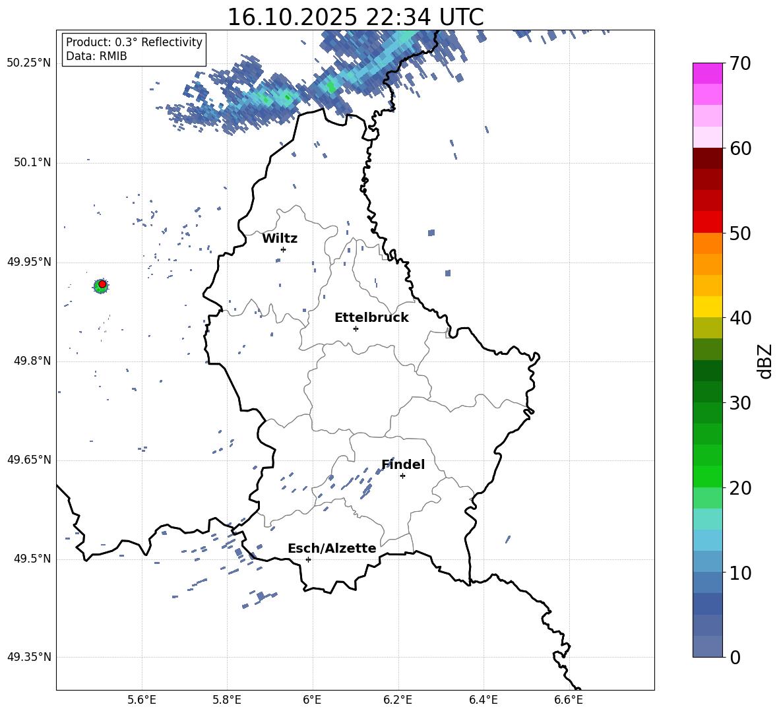
Task: Click the 5.6°E longitude label
Action: coord(142,700)
